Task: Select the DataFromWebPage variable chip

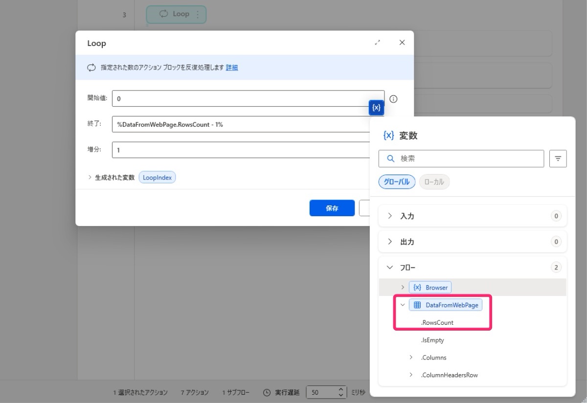Action: 446,305
